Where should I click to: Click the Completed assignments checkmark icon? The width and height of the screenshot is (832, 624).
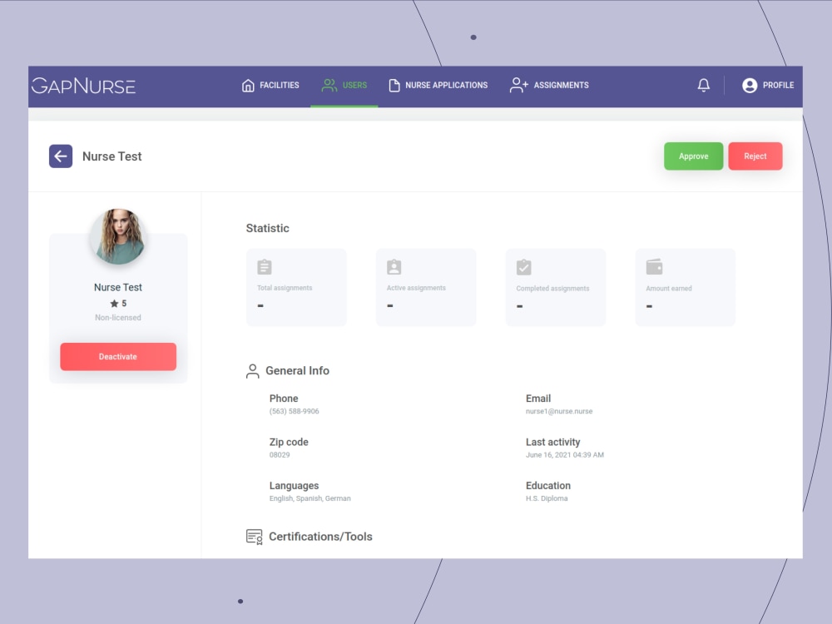523,266
